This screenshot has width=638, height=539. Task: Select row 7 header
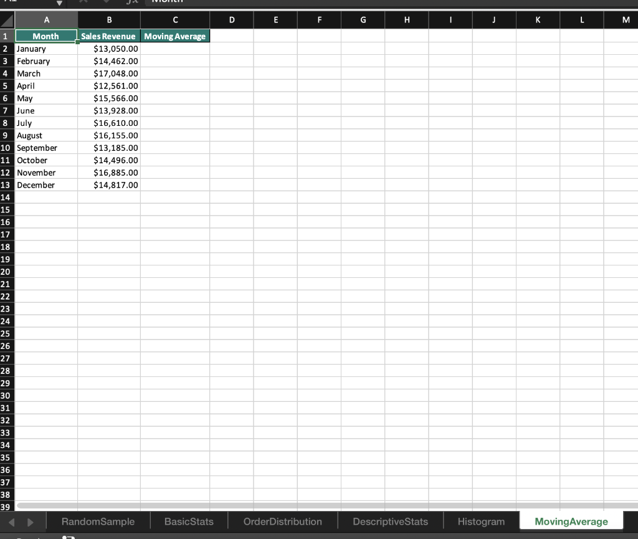5,110
